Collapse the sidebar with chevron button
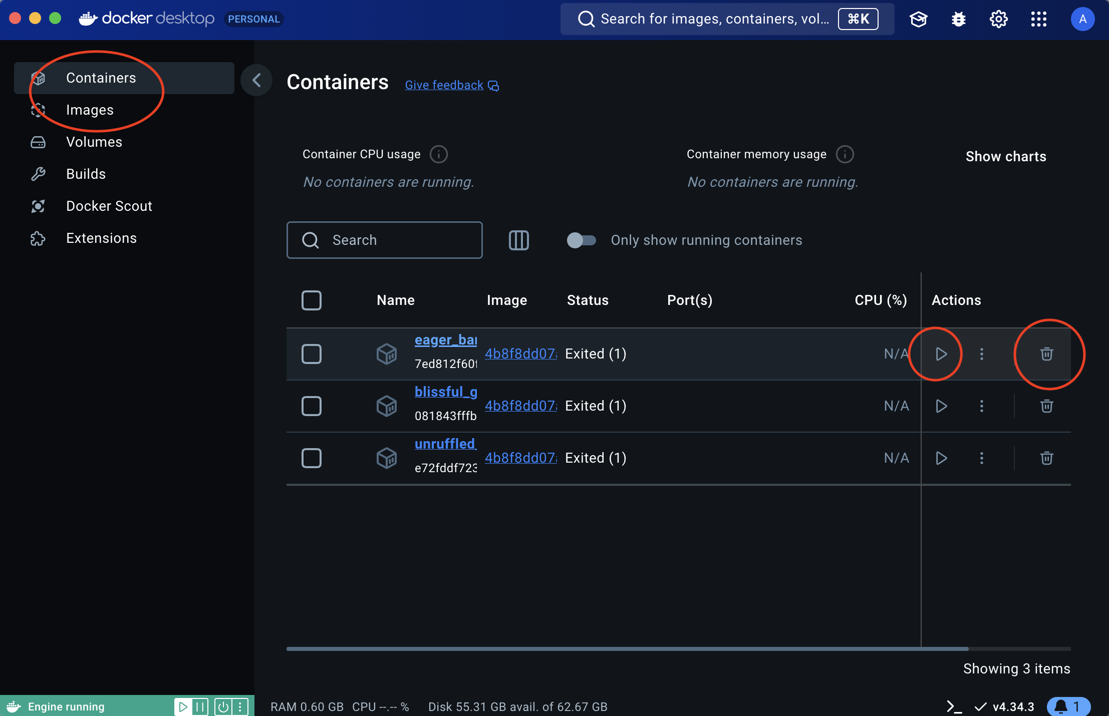Viewport: 1109px width, 716px height. click(256, 80)
